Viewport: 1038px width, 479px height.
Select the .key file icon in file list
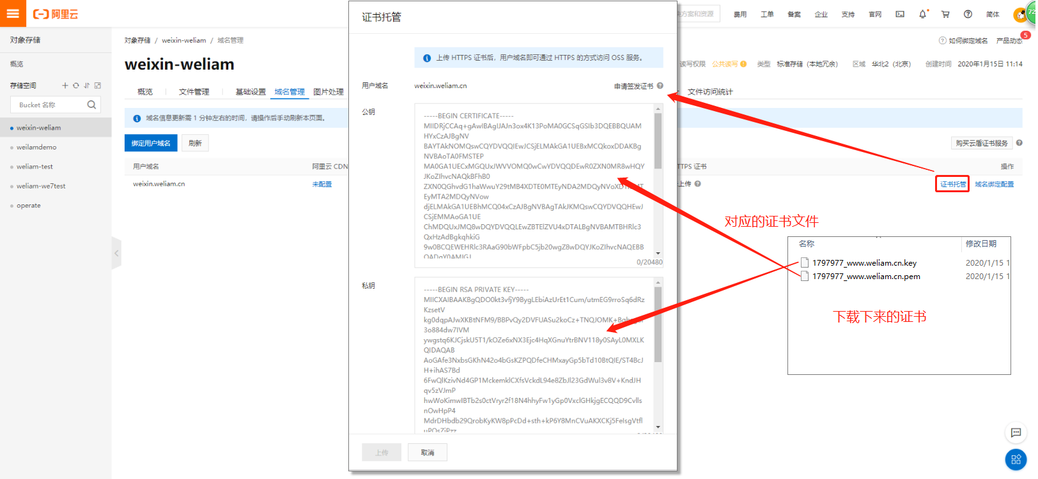(x=805, y=262)
